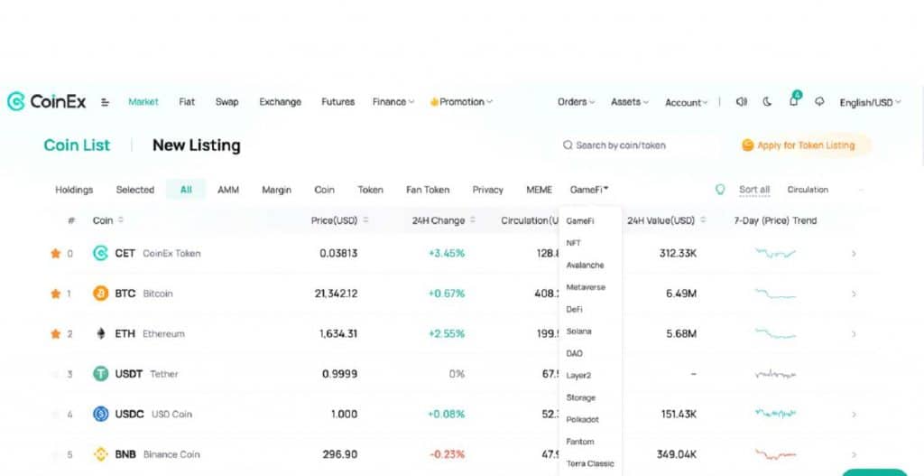Click ETH 7-day trend chart
The image size is (924, 476).
tap(775, 334)
